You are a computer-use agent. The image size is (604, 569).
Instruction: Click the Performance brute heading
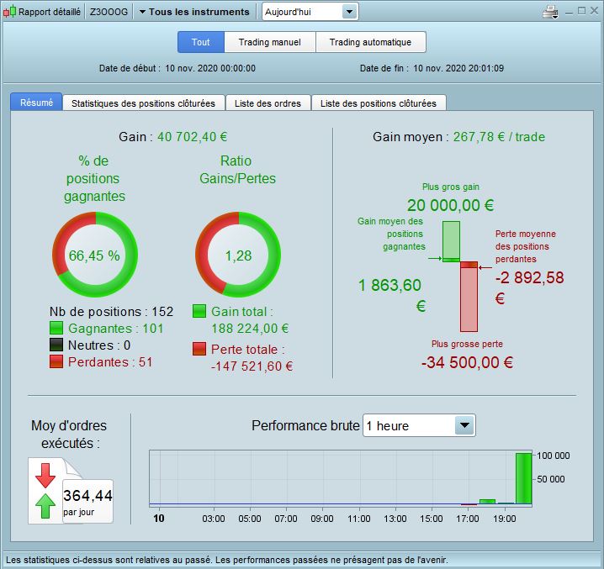[305, 425]
